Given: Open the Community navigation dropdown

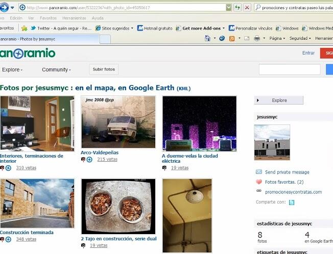Looking at the screenshot, I should (56, 69).
